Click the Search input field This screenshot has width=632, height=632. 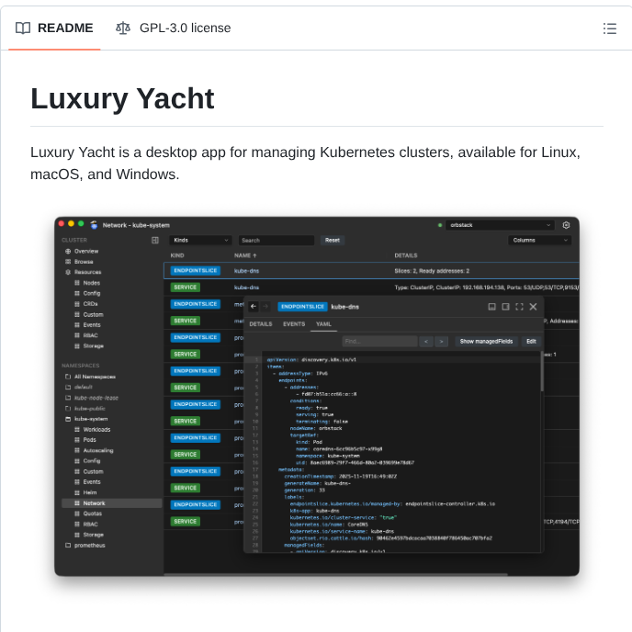276,241
